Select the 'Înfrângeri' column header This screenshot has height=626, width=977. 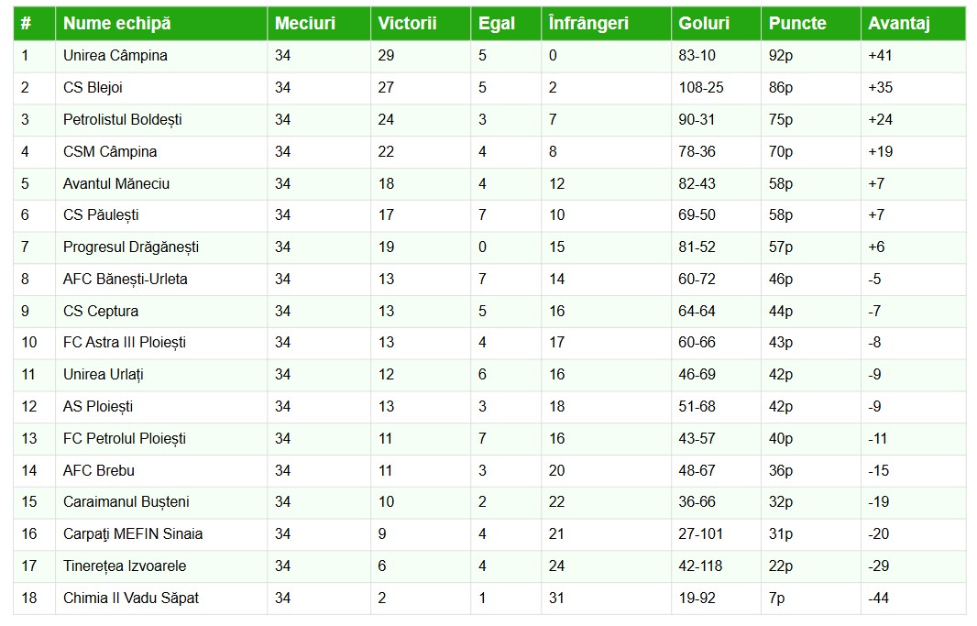588,24
